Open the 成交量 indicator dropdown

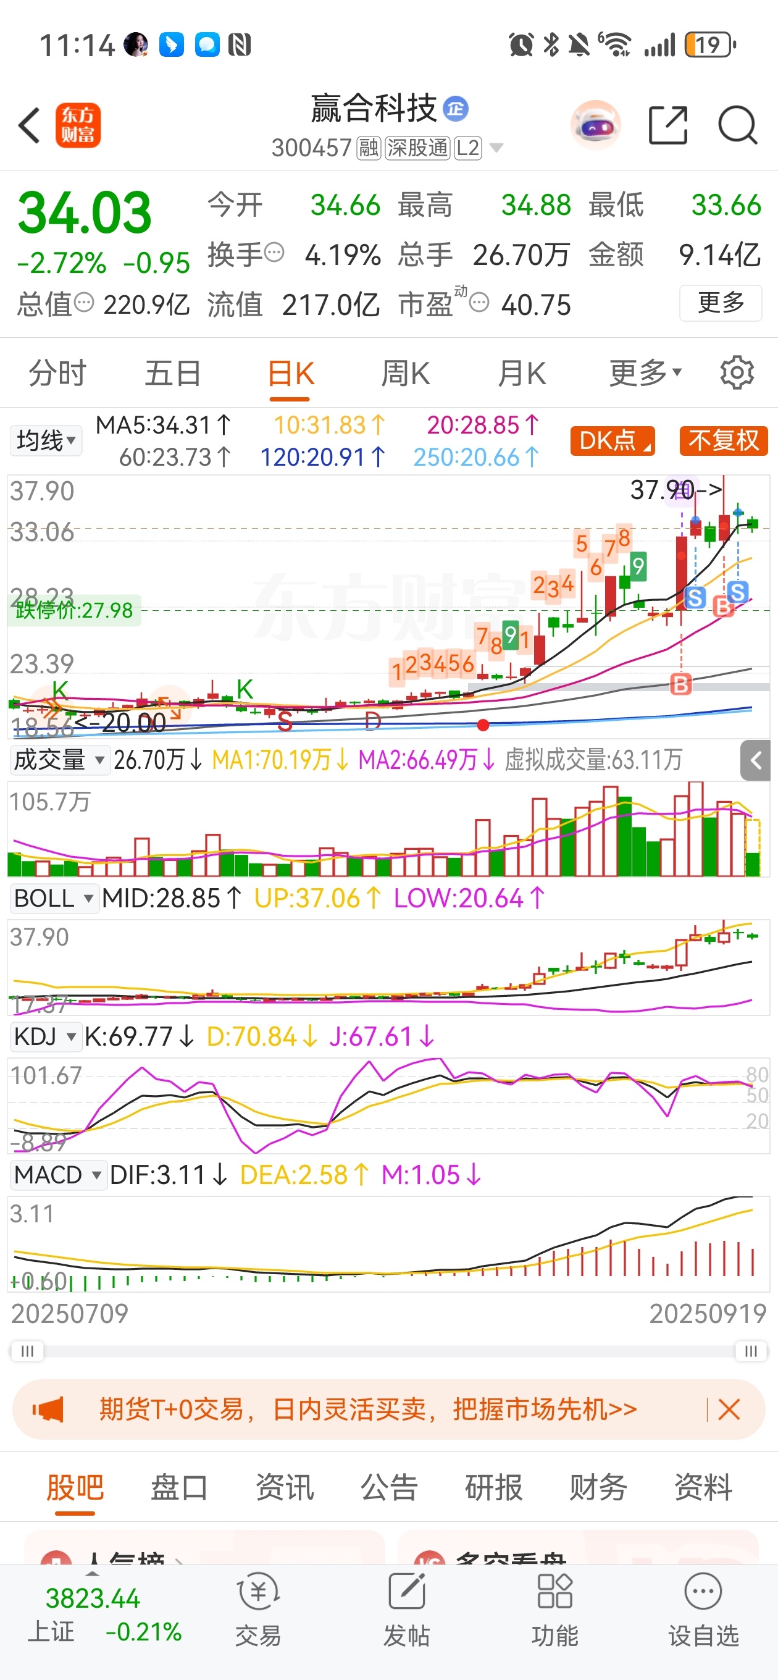coord(60,760)
